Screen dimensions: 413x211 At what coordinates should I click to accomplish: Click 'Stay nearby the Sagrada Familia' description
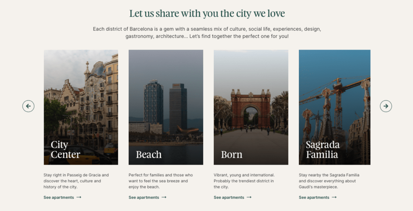click(x=329, y=181)
